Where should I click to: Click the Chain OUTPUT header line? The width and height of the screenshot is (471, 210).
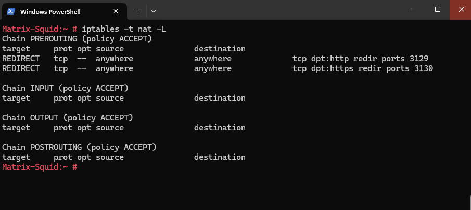click(x=68, y=118)
